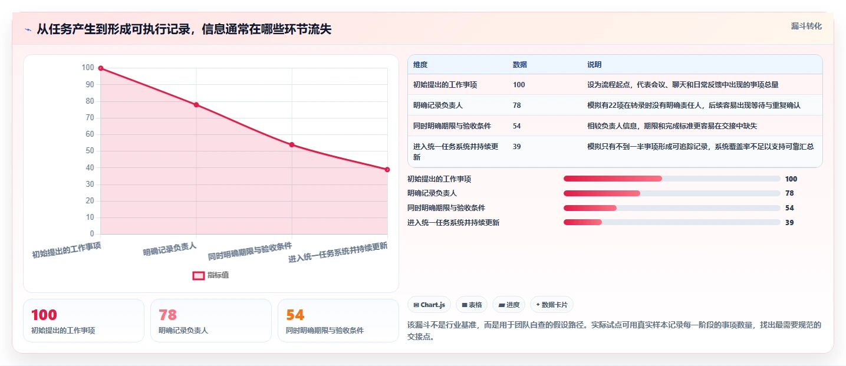
Task: Click table cell 明确记录负责人
Action: tap(438, 105)
